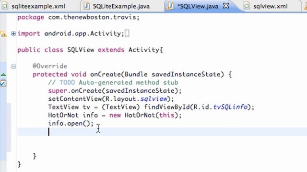Click the '@Override' annotation
Viewport: 307px width, 172px height.
pyautogui.click(x=50, y=66)
